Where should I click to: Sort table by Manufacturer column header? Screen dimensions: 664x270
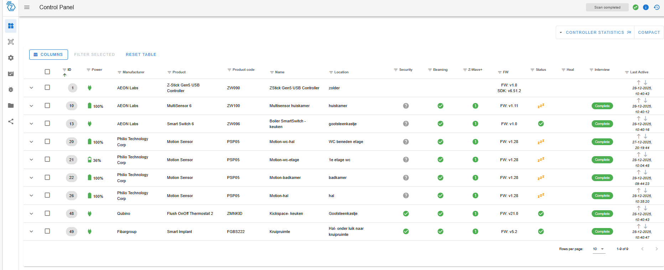[134, 72]
